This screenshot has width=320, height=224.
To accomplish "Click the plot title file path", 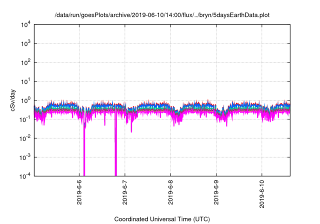I will [162, 15].
